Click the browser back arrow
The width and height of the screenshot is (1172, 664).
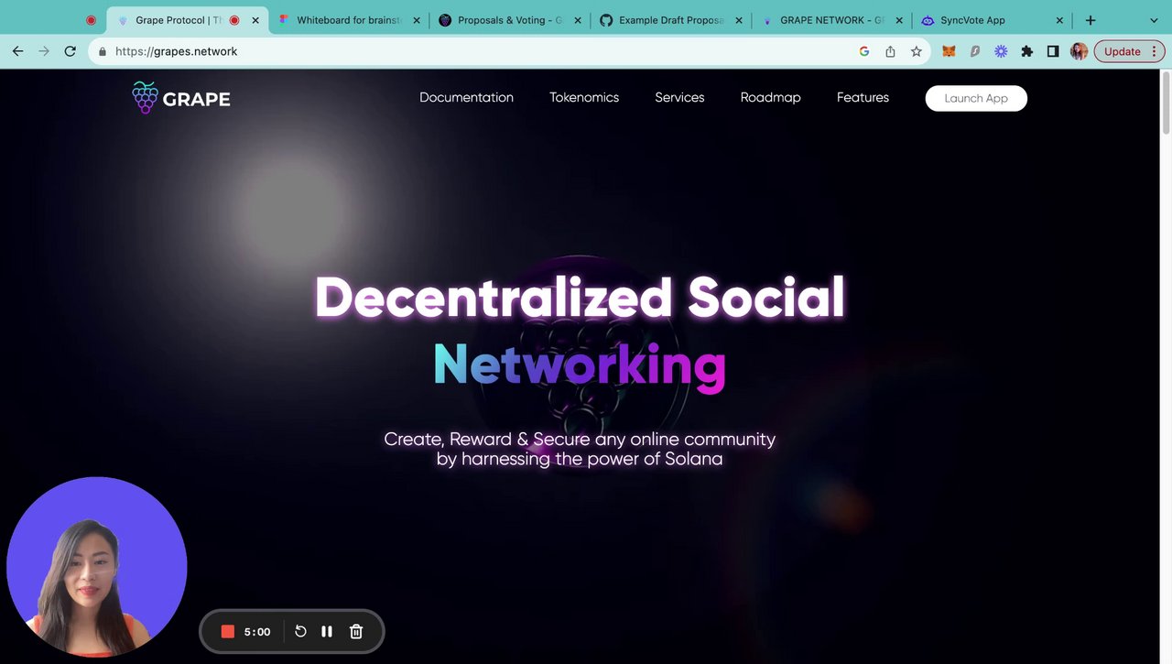(17, 51)
